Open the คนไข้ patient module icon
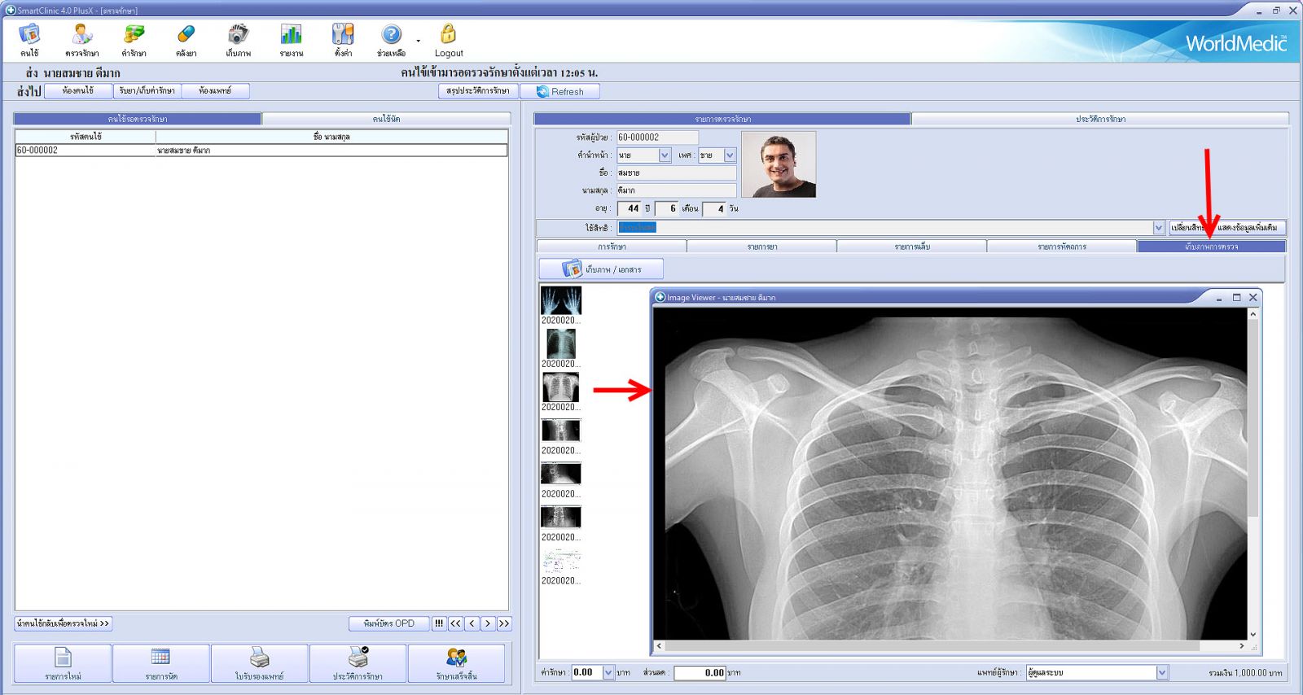 pos(30,40)
